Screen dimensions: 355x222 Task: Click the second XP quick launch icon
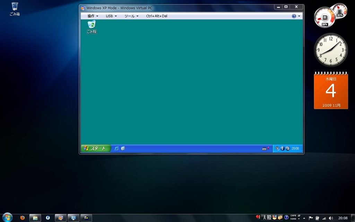click(123, 148)
